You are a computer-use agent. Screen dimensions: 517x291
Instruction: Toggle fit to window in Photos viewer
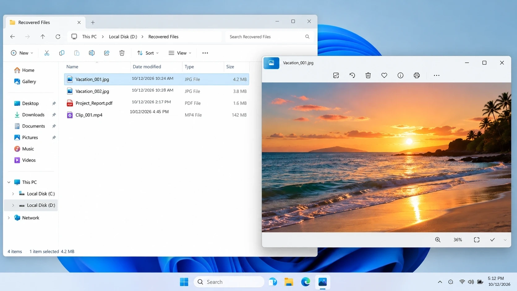coord(476,240)
